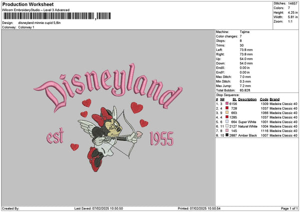
Task: Click the 'Up:' measurement label
Action: pyautogui.click(x=218, y=59)
